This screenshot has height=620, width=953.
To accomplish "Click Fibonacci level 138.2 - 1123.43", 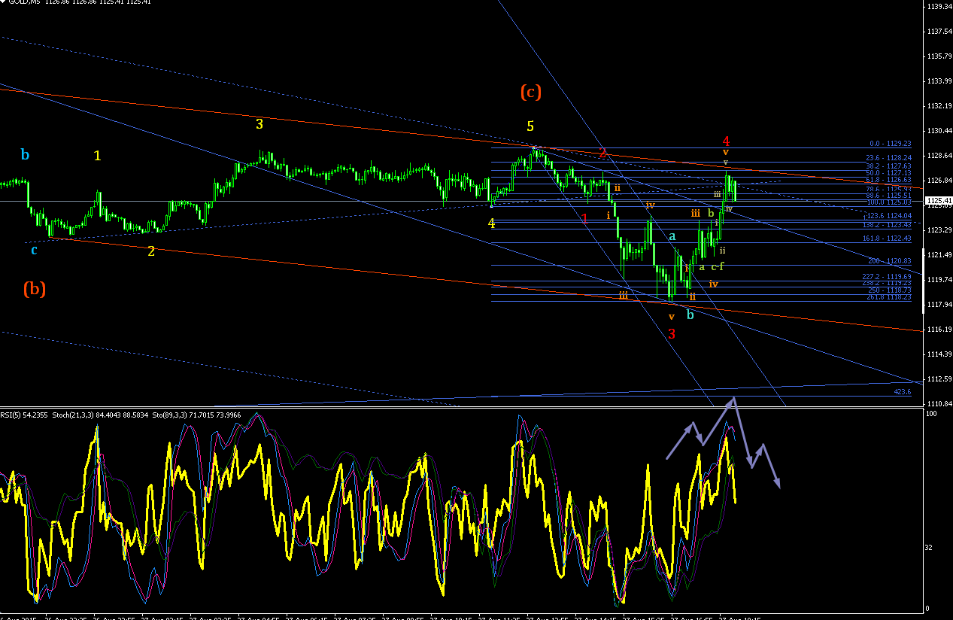I will click(x=888, y=225).
